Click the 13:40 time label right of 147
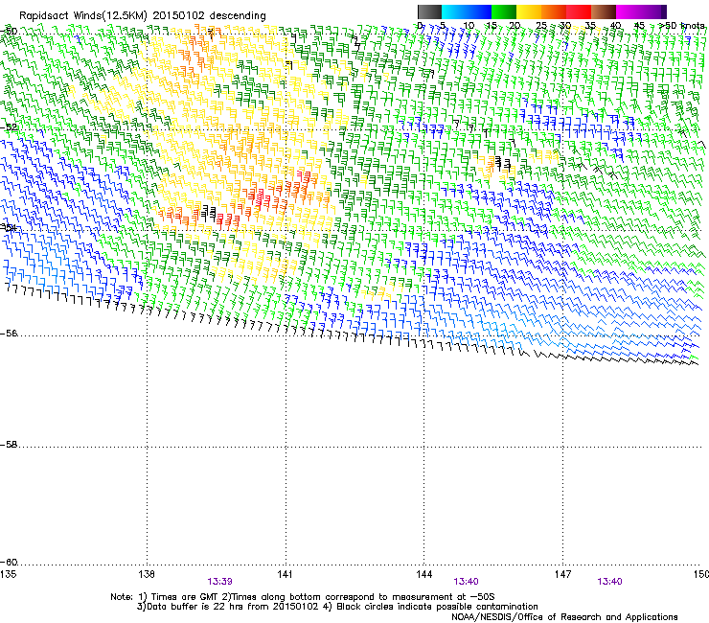 [x=609, y=582]
